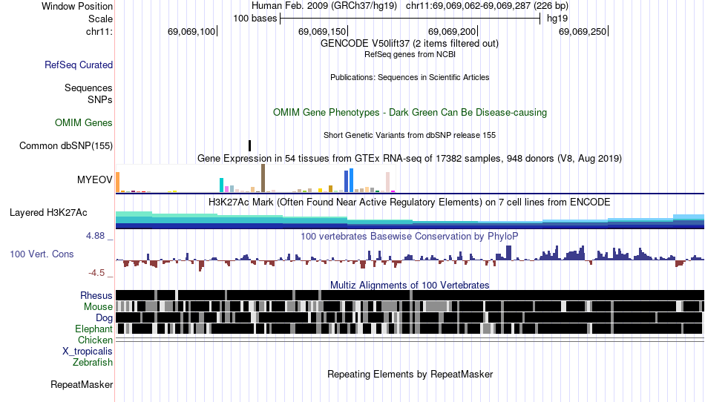Click the RefSeq Curated track label
The height and width of the screenshot is (402, 705).
click(79, 65)
